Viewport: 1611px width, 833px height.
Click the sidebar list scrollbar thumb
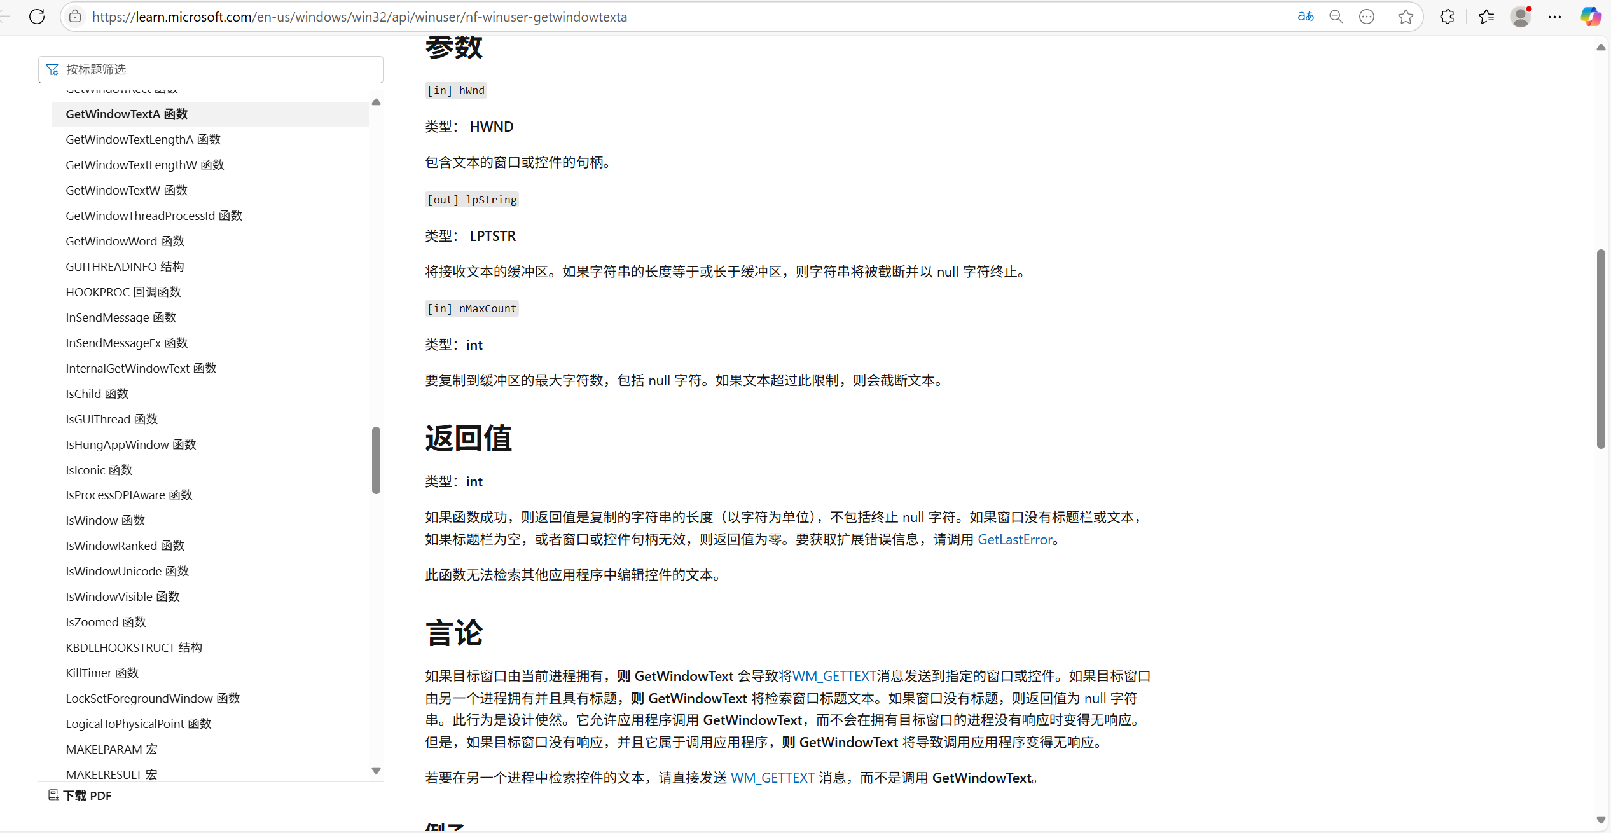(376, 459)
